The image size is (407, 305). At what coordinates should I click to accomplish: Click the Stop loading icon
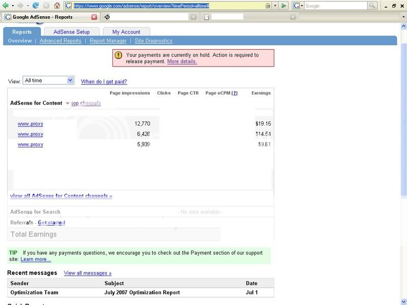46,6
